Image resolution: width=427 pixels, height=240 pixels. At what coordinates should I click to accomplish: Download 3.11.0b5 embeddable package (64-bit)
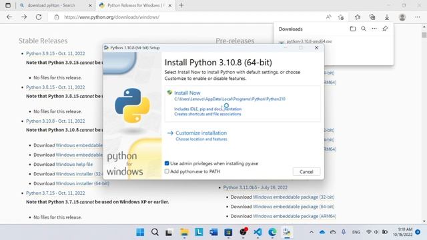coord(294,207)
